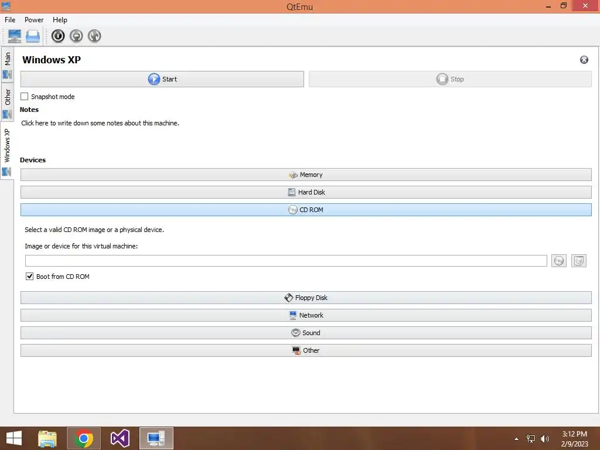Viewport: 600px width, 450px height.
Task: Expand the Other devices section
Action: 306,350
